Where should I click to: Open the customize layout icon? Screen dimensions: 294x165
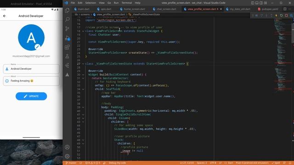tap(266, 3)
